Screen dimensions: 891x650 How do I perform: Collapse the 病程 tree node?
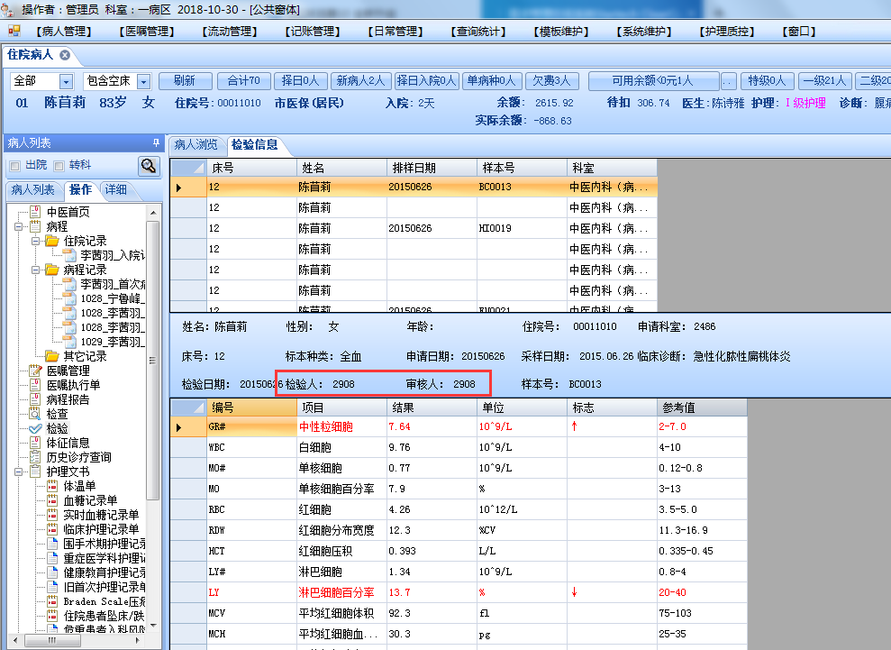(x=18, y=226)
